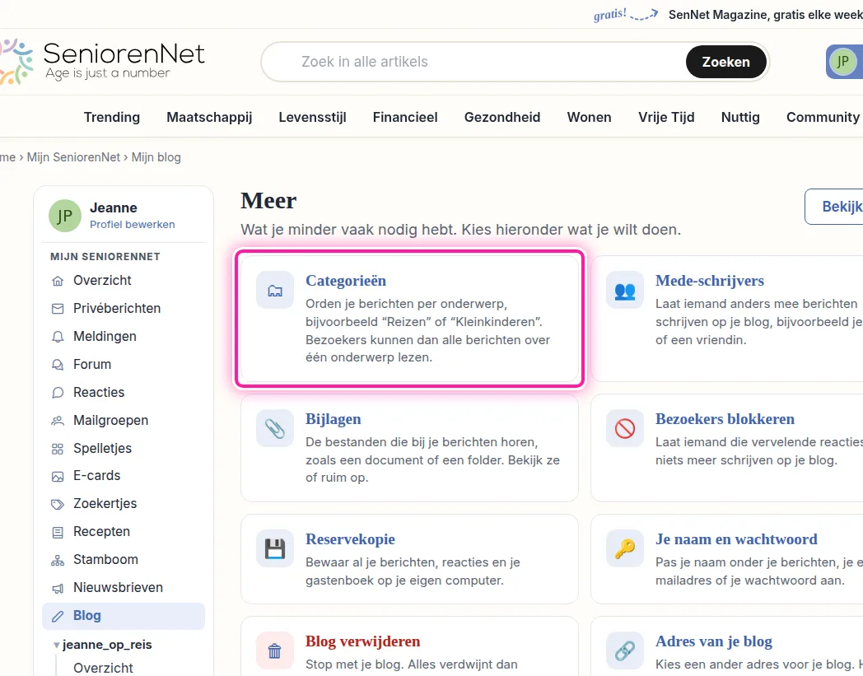Click the SeniorenNet logo
Screen dimensions: 863x676
coord(102,62)
